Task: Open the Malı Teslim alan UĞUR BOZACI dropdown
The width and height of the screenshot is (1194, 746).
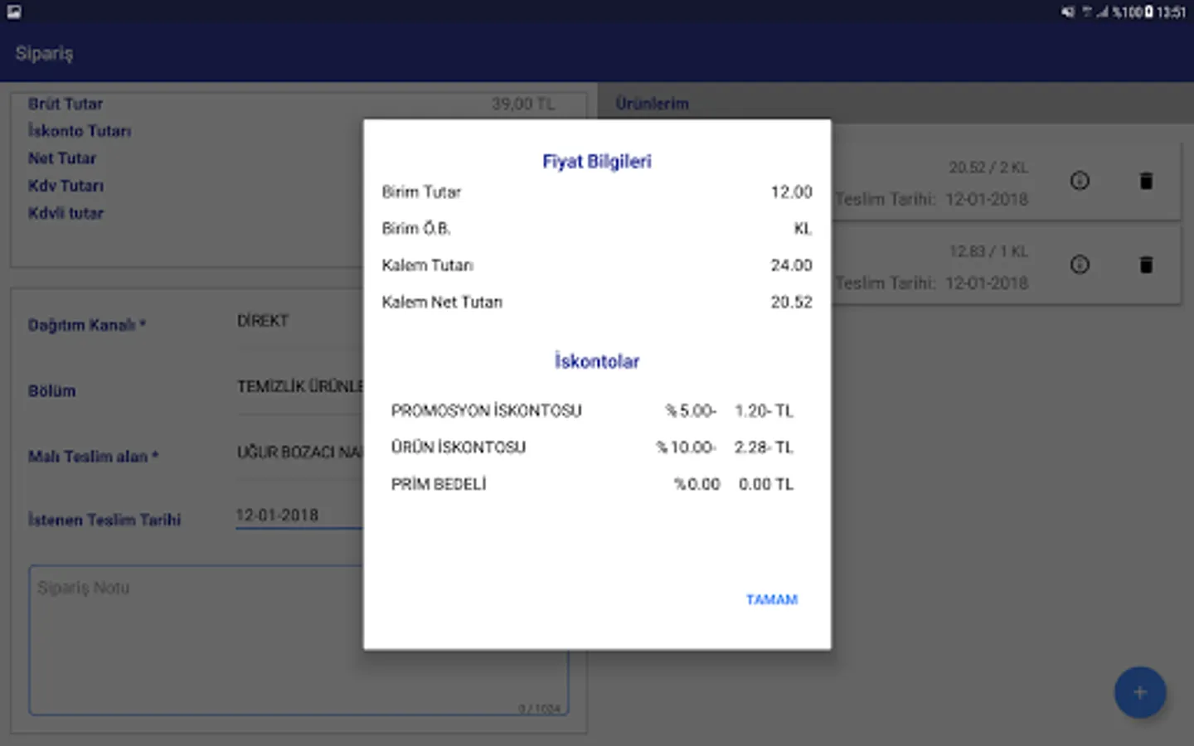Action: [299, 453]
